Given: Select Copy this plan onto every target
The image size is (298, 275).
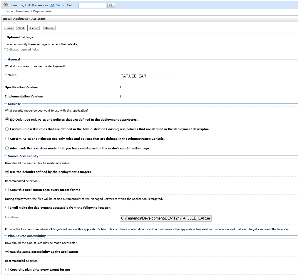Looking at the screenshot, I should (x=7, y=269).
